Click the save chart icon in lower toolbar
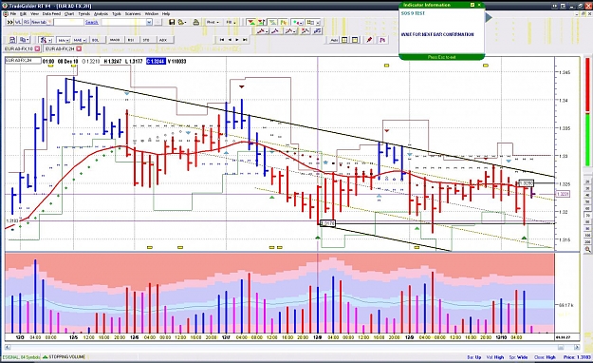The height and width of the screenshot is (363, 593). [12, 40]
